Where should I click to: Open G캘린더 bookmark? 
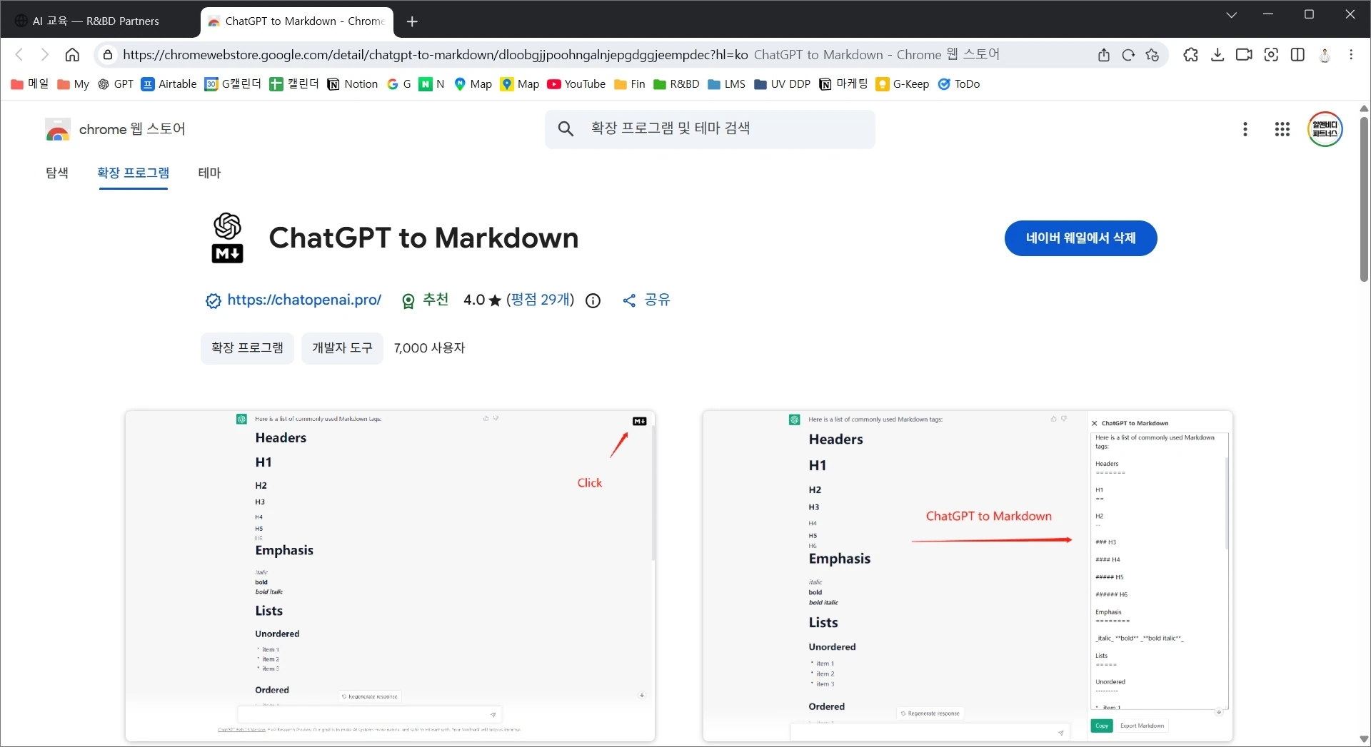pos(233,84)
